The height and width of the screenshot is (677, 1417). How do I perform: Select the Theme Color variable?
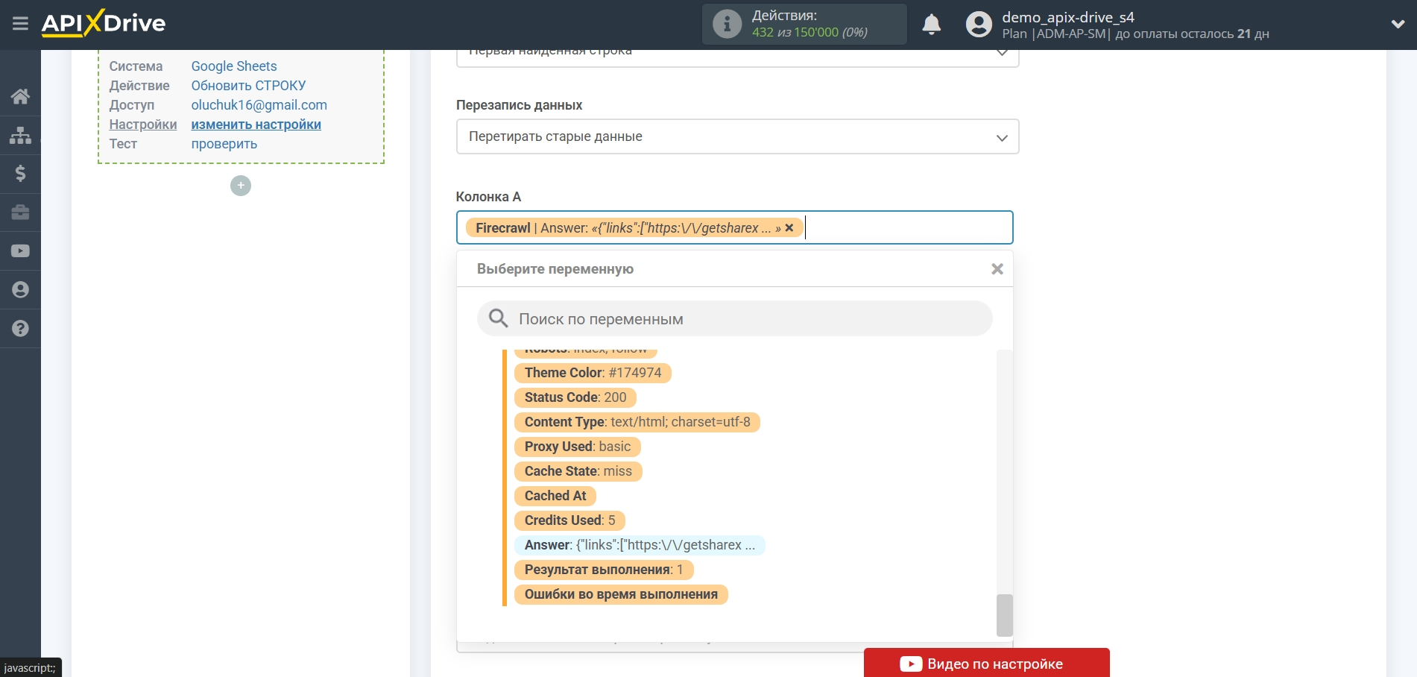coord(593,373)
